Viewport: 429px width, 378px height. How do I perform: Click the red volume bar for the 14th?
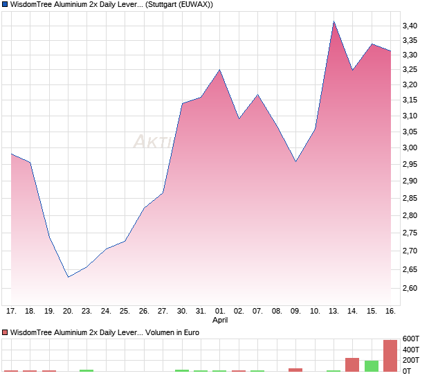click(x=352, y=365)
